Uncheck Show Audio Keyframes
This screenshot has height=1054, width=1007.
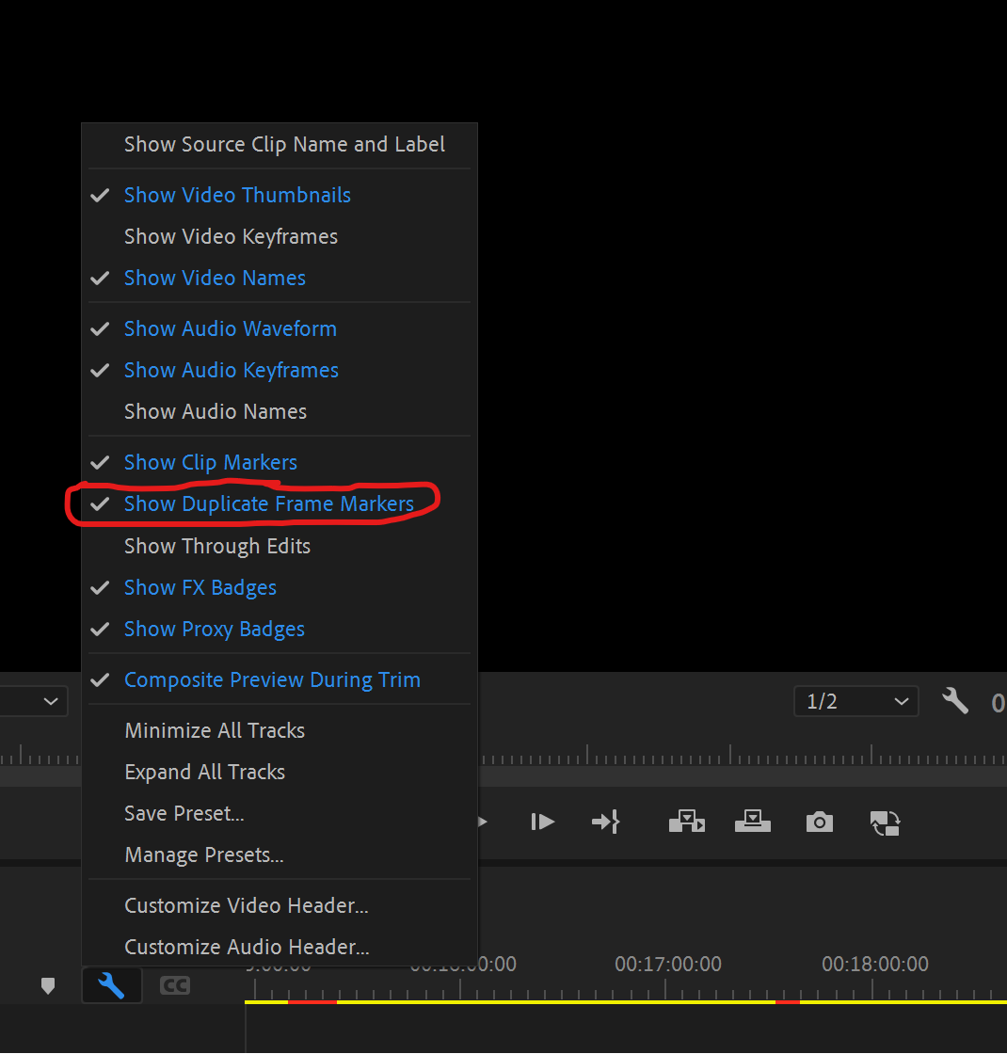tap(280, 371)
